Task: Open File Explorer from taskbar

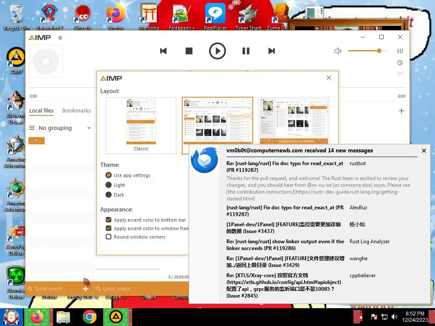Action: tap(63, 317)
